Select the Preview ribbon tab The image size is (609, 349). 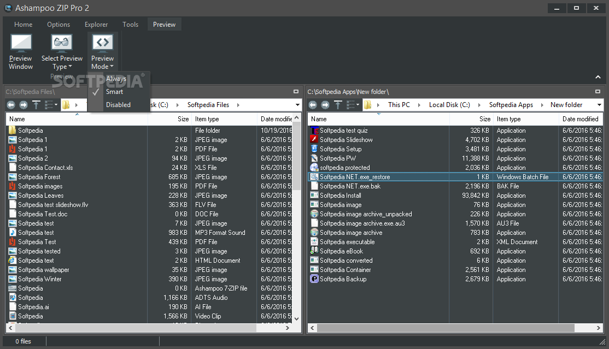165,25
